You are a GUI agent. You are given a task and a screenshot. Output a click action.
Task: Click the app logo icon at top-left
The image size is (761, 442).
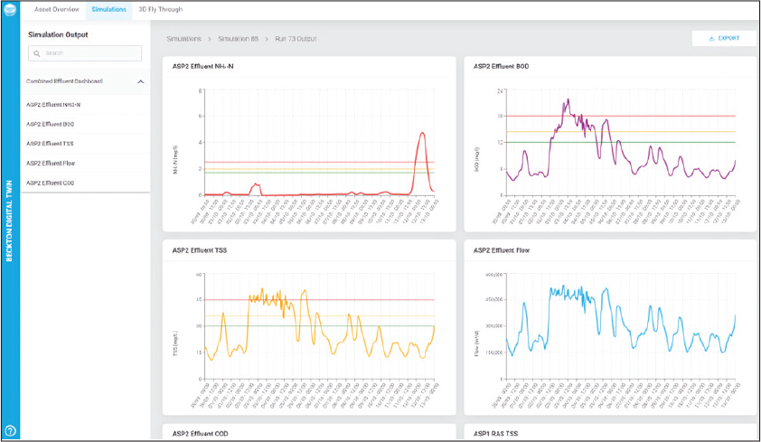click(x=12, y=10)
